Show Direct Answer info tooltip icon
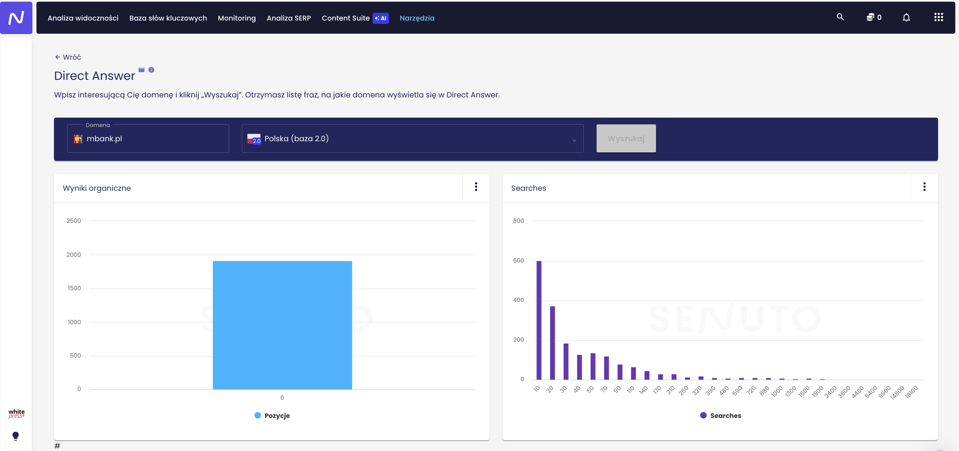The image size is (959, 451). [x=151, y=70]
